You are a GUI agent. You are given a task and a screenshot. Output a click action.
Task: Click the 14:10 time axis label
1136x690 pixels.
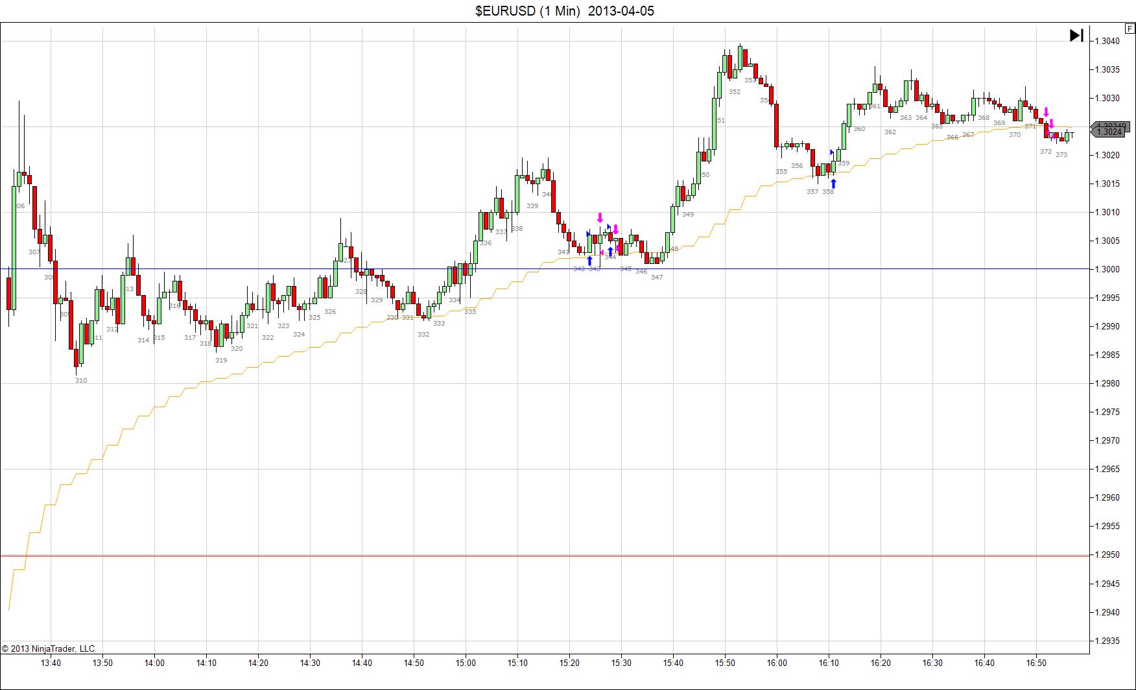click(206, 663)
